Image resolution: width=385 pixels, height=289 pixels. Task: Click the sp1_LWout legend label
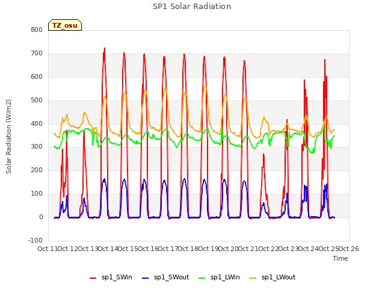279,277
